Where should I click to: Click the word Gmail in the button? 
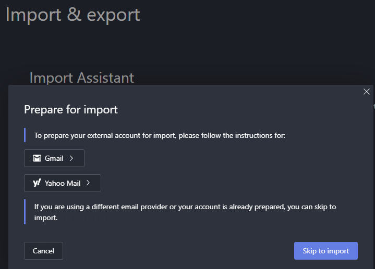tap(54, 158)
